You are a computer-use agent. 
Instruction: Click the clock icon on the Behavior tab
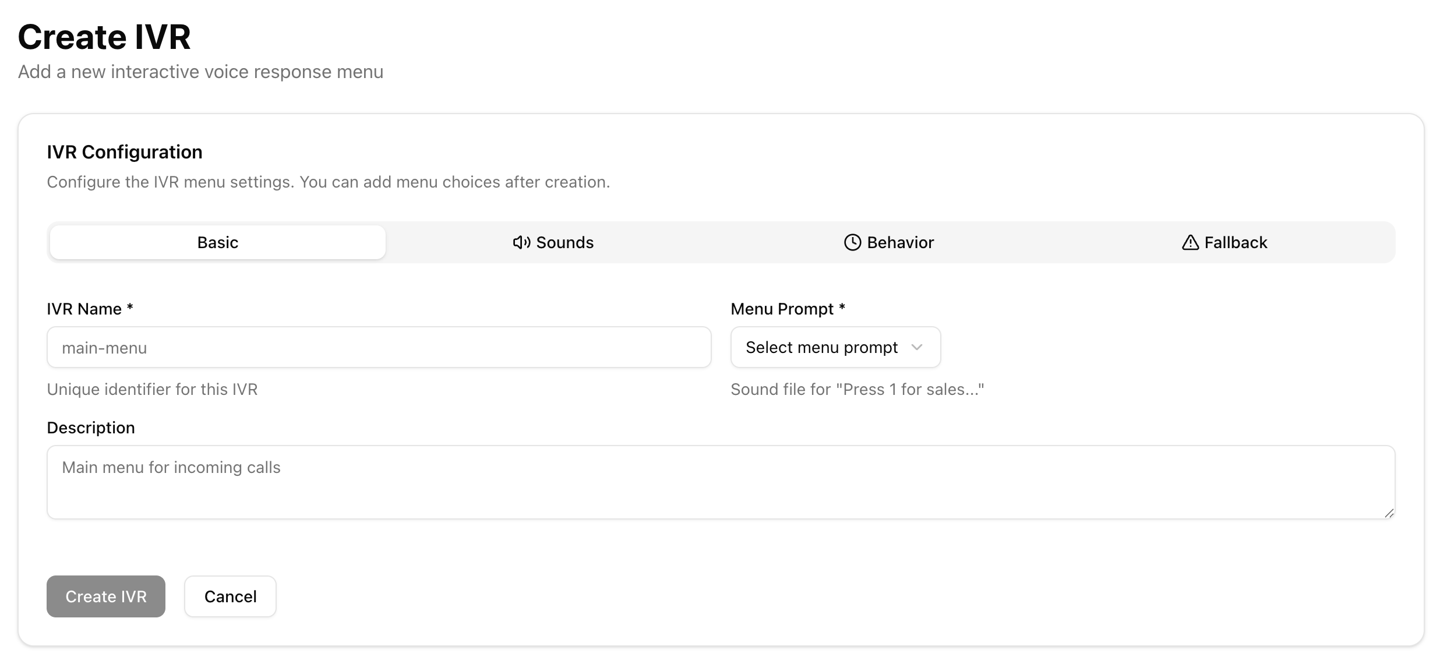(852, 242)
